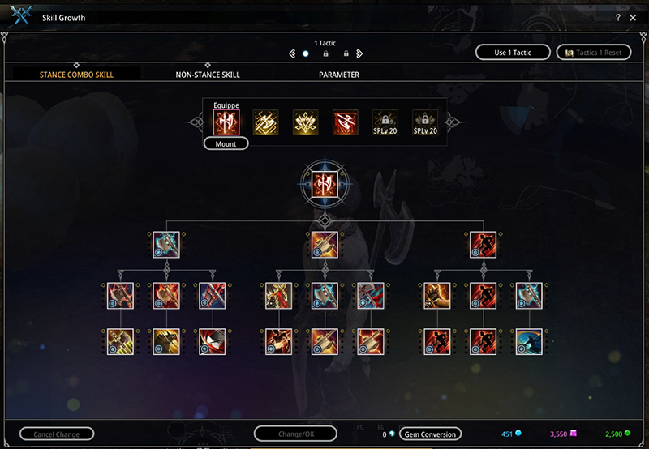Screen dimensions: 649x449
Task: Click the Use 1 Tactic button
Action: pyautogui.click(x=513, y=53)
